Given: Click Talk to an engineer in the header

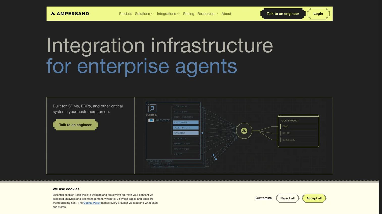Looking at the screenshot, I should click(283, 14).
